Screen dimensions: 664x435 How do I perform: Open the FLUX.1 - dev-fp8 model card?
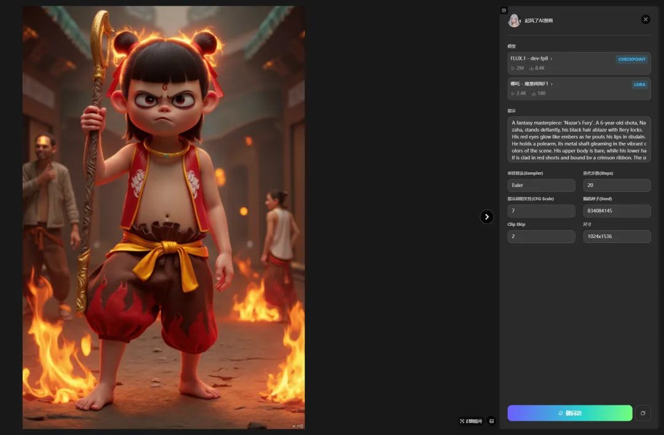(x=579, y=63)
